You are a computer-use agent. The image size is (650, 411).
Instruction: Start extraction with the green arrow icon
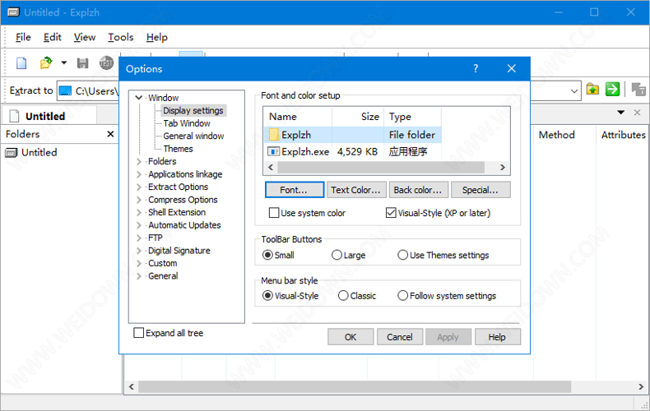point(612,89)
